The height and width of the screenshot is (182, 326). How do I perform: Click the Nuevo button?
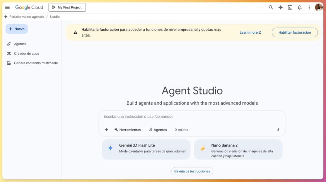pyautogui.click(x=17, y=29)
